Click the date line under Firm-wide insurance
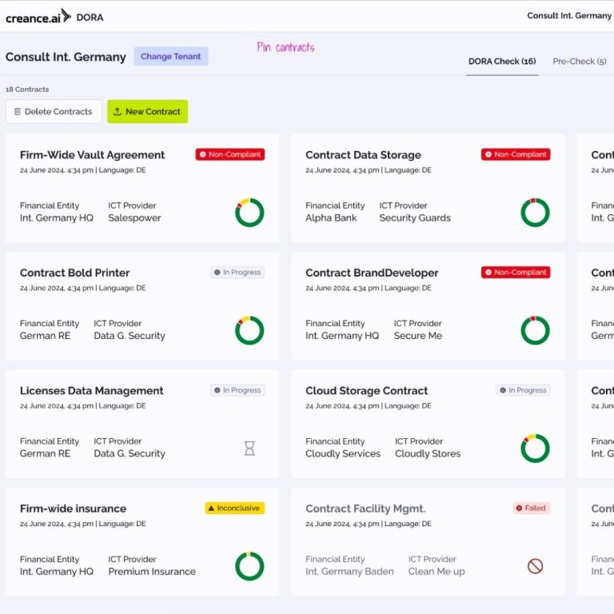 point(82,524)
